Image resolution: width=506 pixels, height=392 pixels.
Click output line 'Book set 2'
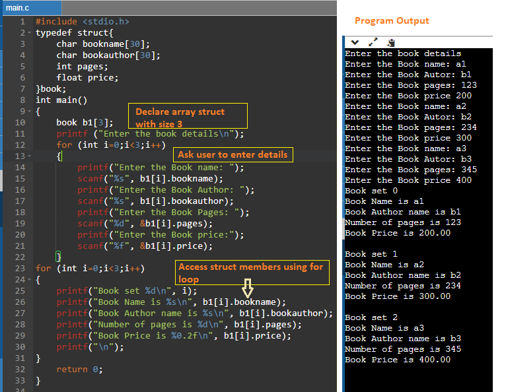371,317
